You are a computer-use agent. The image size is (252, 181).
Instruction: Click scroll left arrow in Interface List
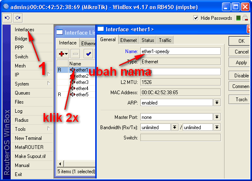pyautogui.click(x=60, y=164)
